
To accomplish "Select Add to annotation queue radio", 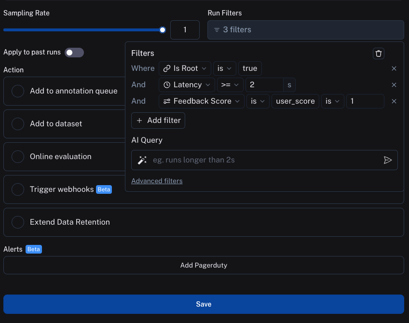I will (18, 91).
